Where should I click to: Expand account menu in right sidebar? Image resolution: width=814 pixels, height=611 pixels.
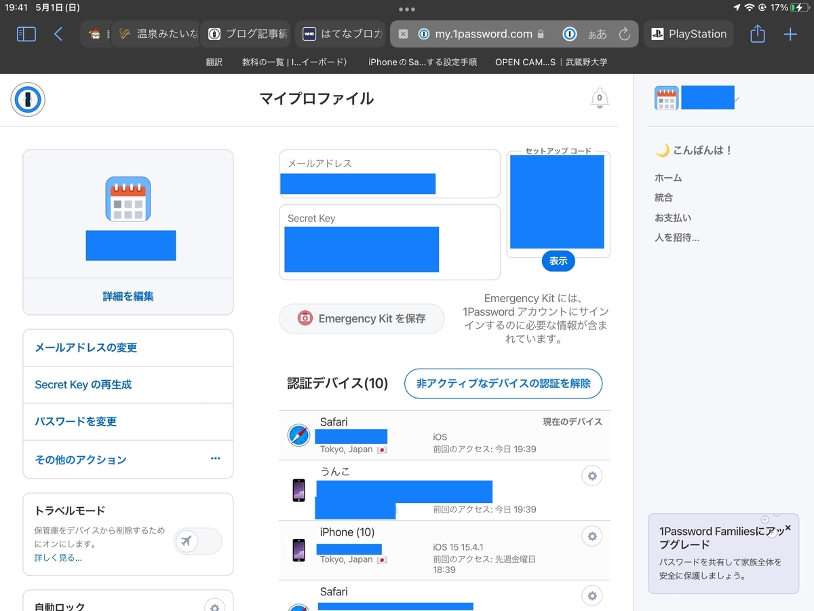point(737,100)
